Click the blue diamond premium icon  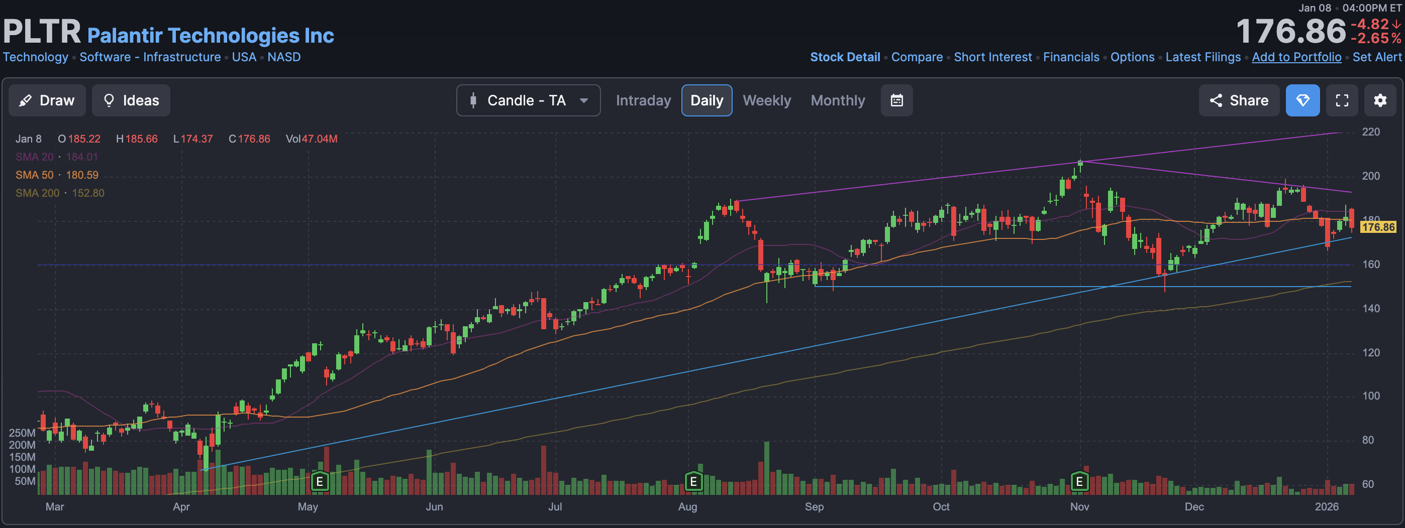click(x=1302, y=100)
